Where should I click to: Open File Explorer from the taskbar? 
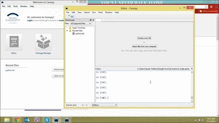[7, 120]
